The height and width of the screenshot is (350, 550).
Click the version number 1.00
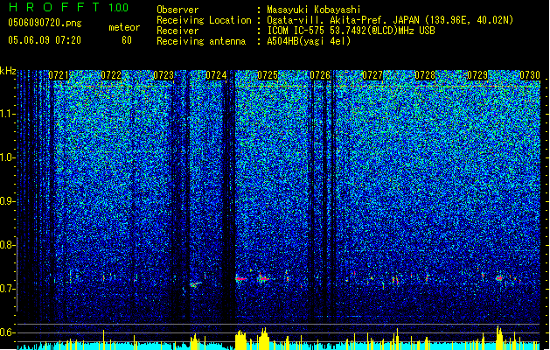pyautogui.click(x=119, y=8)
